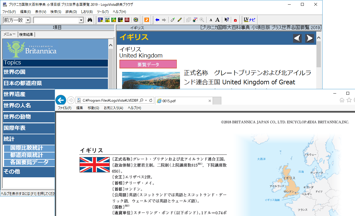This screenshot has height=216, width=355.
Task: Open the 世界の人名 menu item
Action: point(29,106)
